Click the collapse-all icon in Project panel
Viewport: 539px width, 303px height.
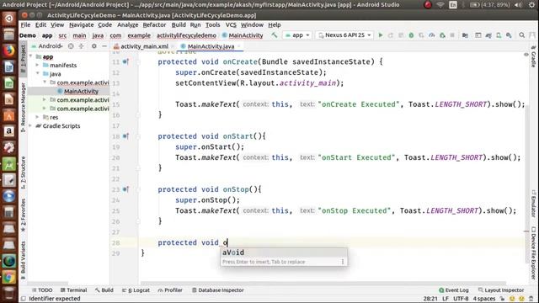pyautogui.click(x=81, y=46)
